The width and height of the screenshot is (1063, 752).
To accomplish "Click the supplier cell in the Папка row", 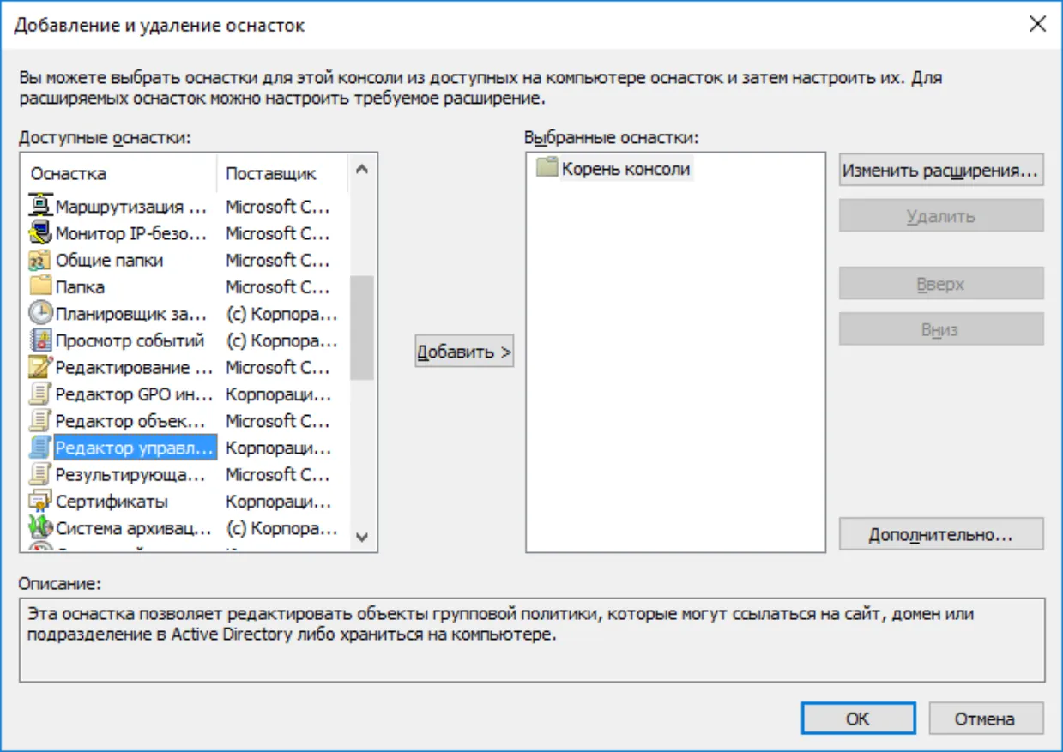I will [277, 286].
